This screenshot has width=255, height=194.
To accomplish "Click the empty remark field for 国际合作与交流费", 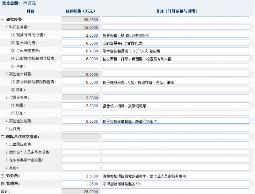I will (175, 136).
